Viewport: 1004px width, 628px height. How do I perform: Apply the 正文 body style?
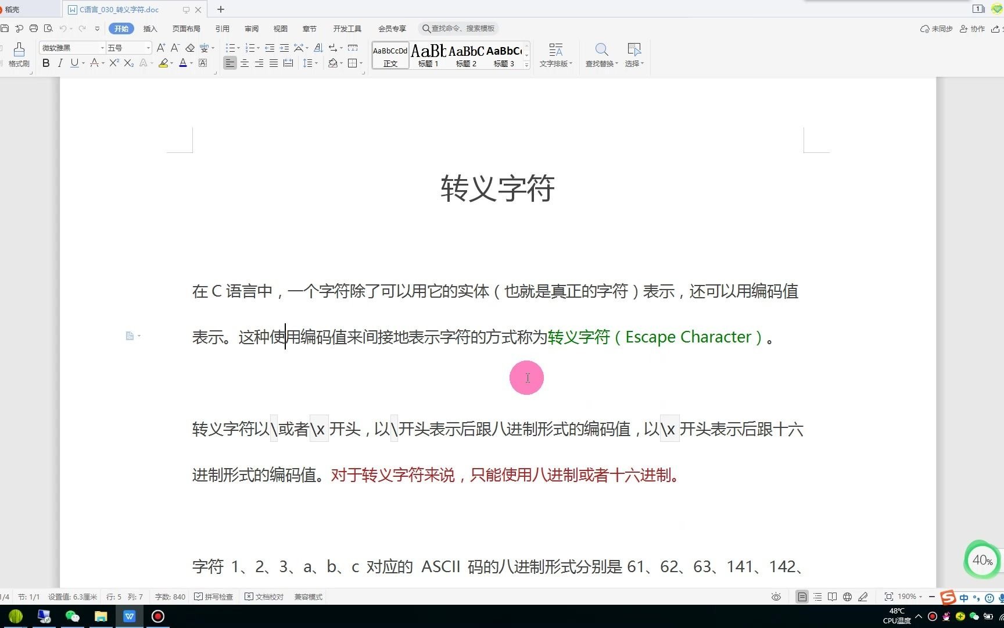tap(390, 56)
